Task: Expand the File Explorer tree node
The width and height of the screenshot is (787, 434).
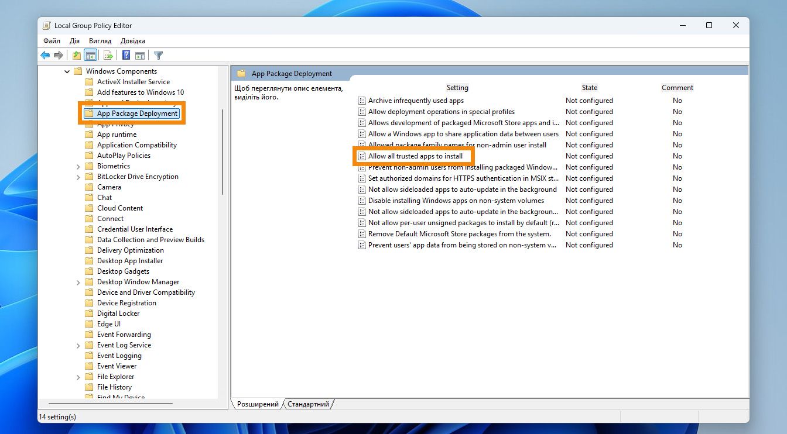Action: click(x=78, y=377)
